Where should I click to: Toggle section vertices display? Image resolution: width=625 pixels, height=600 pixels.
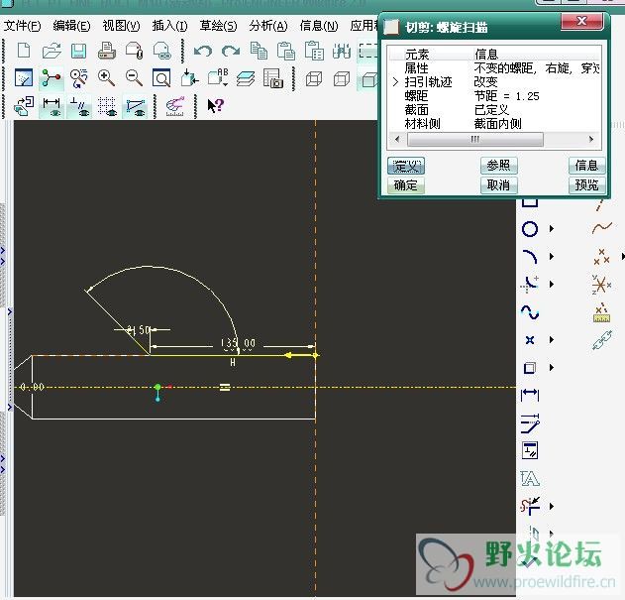point(135,106)
